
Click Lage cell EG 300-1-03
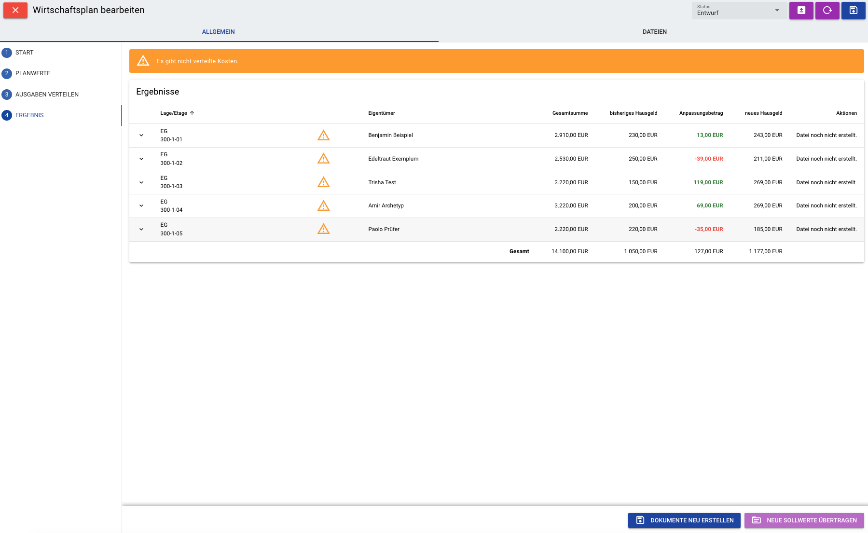[171, 182]
